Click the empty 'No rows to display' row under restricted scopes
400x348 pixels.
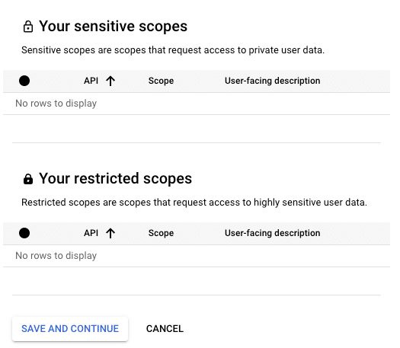(x=197, y=256)
